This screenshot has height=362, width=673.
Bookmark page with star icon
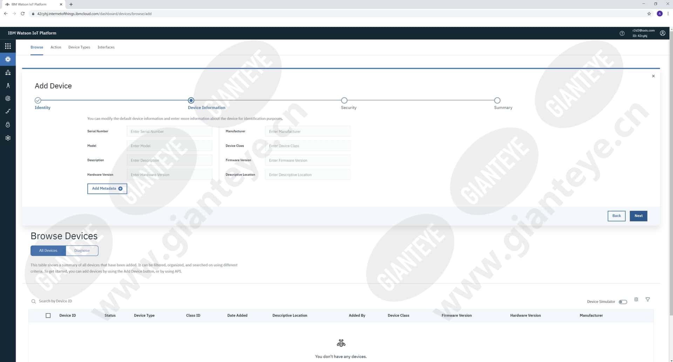pos(649,14)
